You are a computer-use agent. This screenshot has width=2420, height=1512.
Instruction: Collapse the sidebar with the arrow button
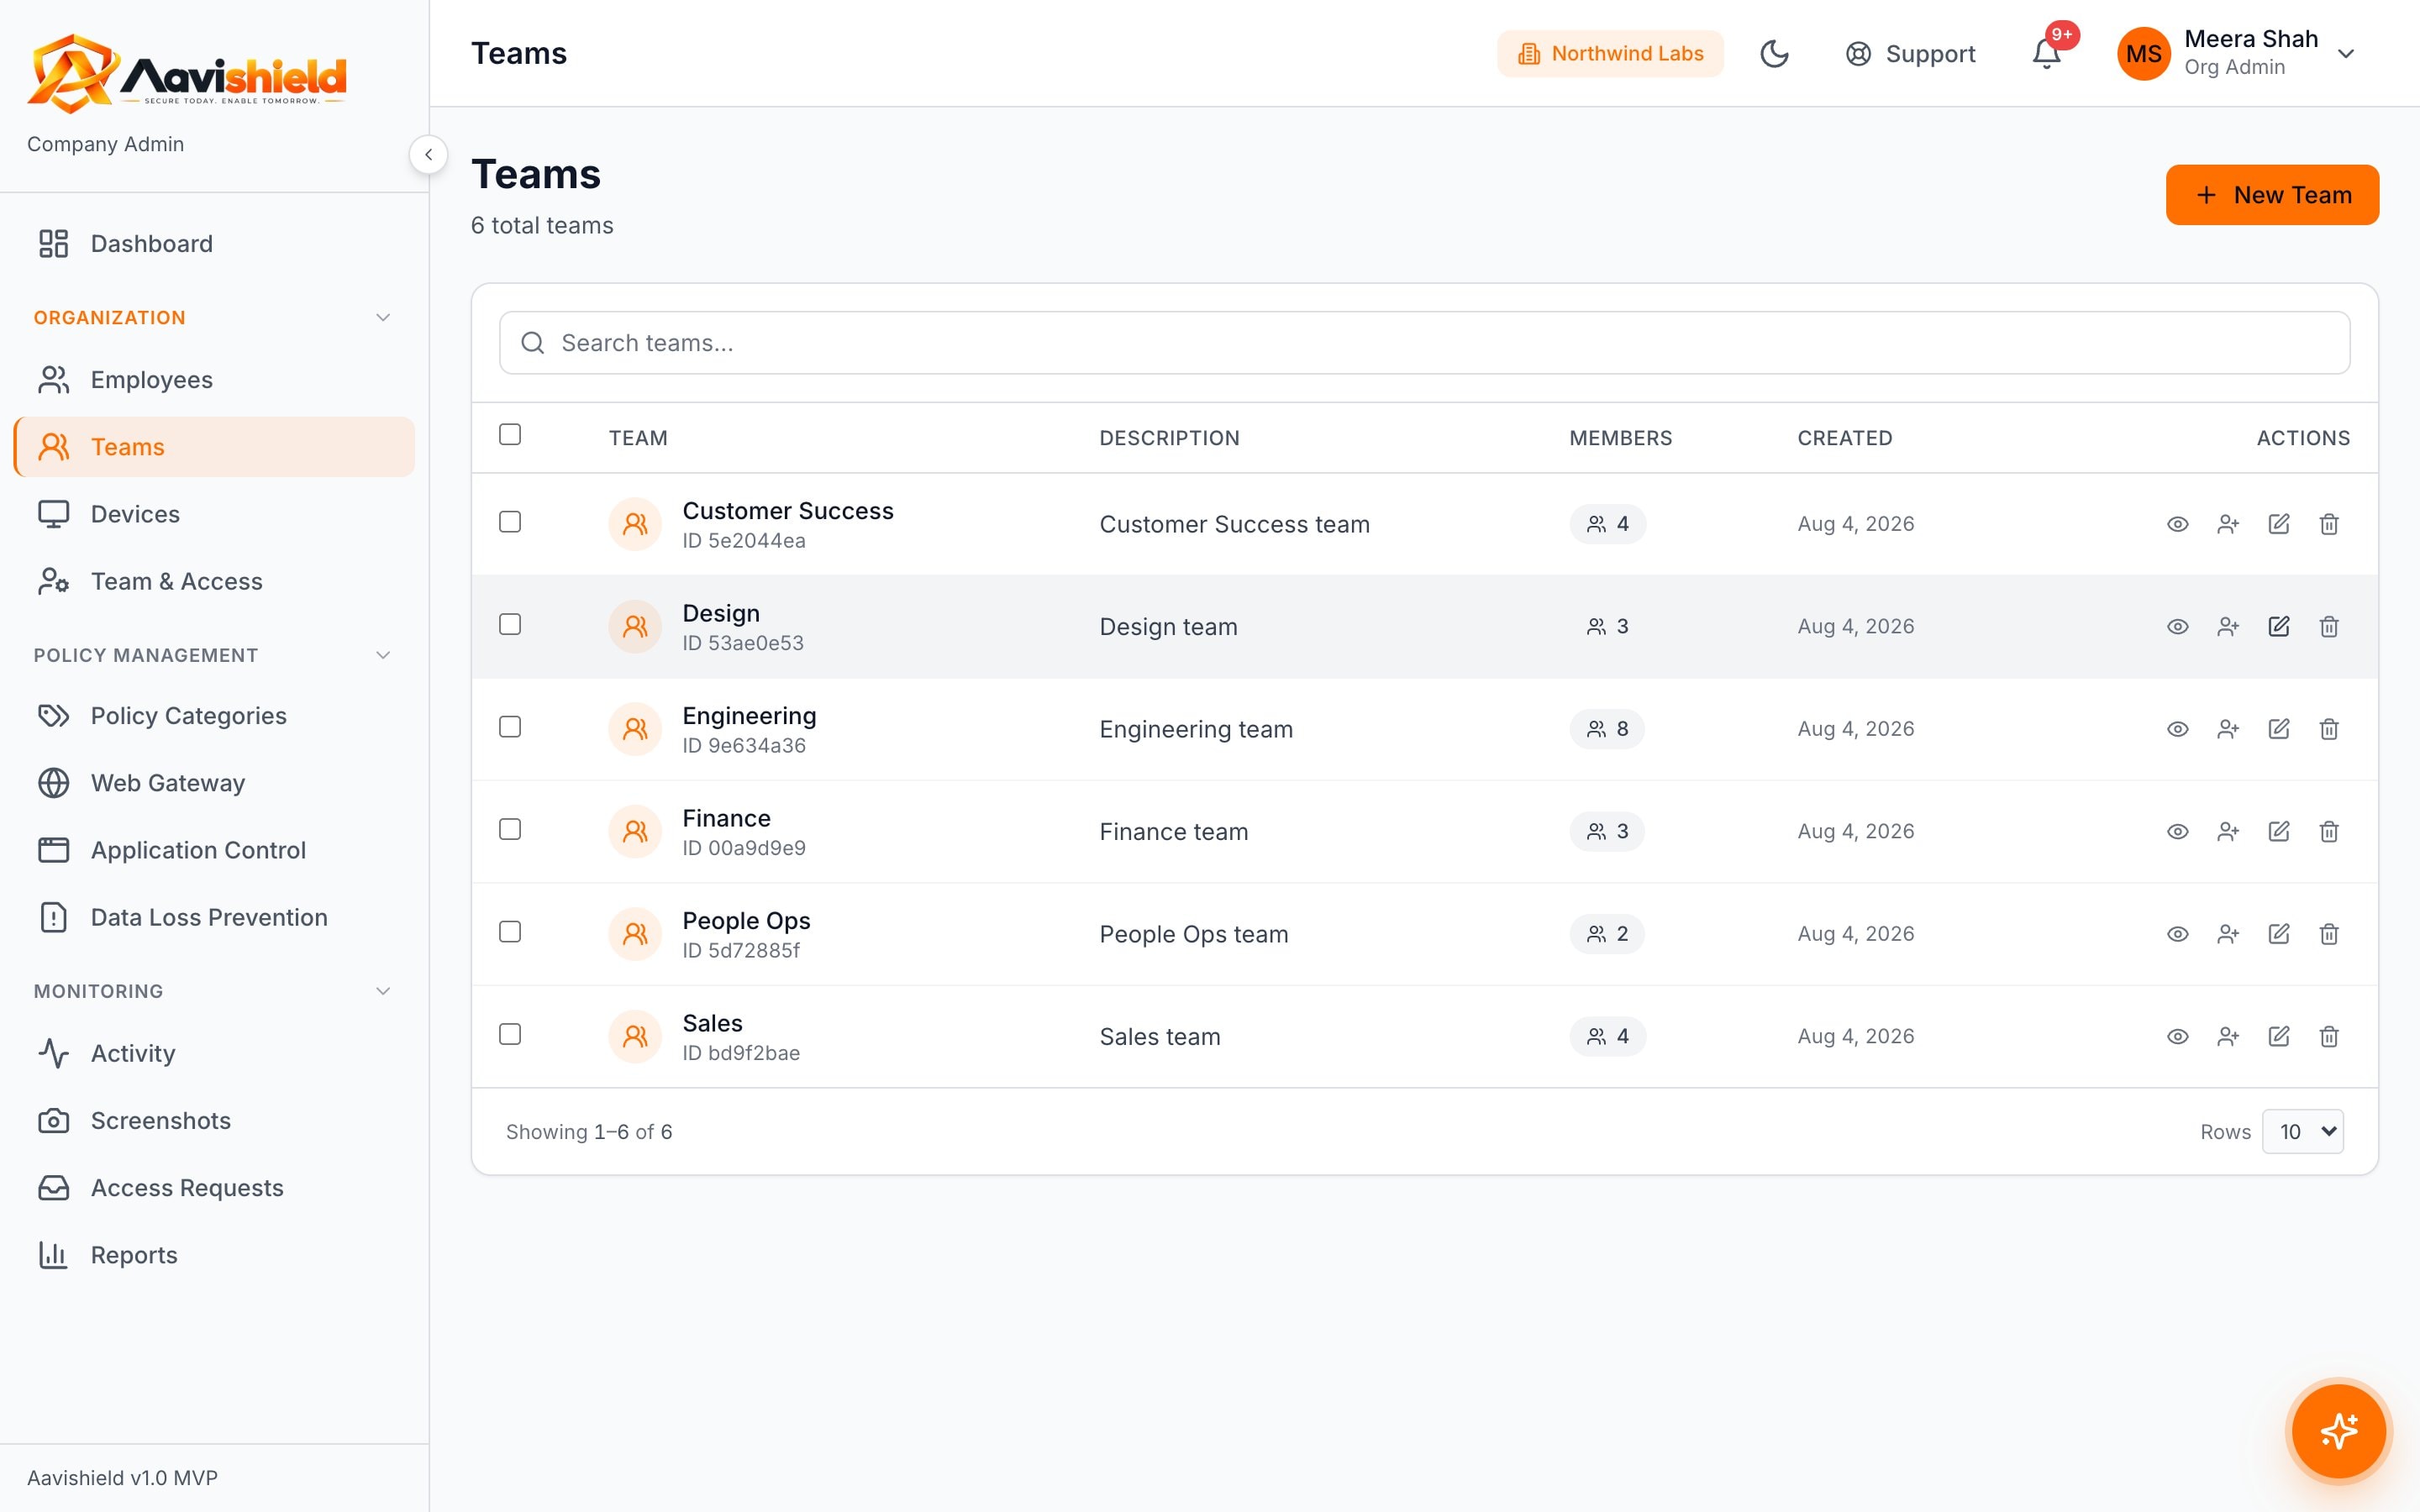(428, 155)
